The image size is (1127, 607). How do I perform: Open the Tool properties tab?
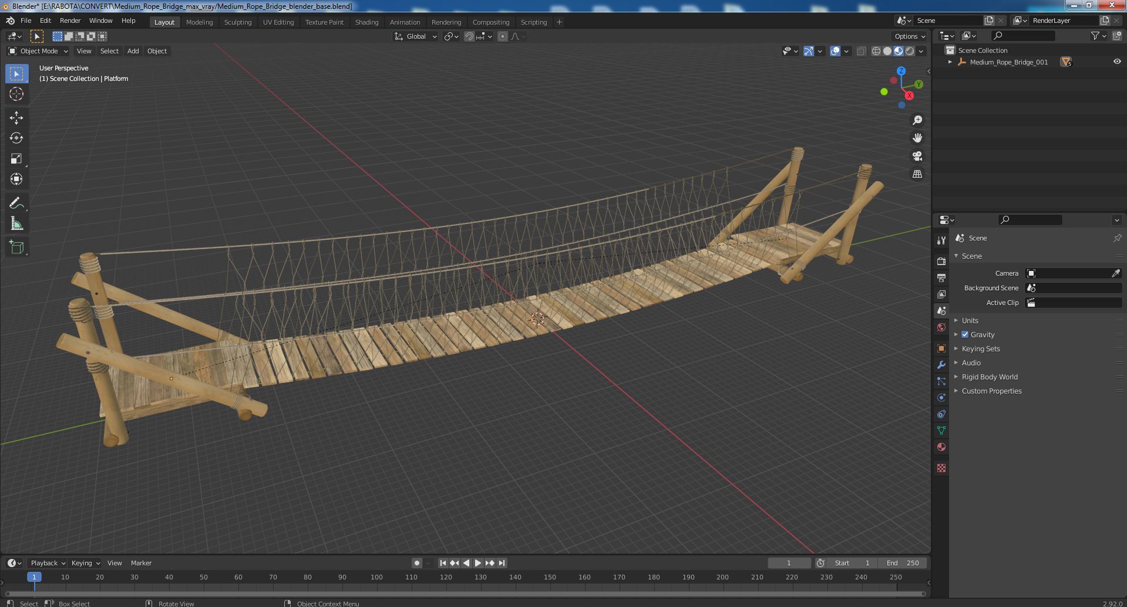(941, 240)
